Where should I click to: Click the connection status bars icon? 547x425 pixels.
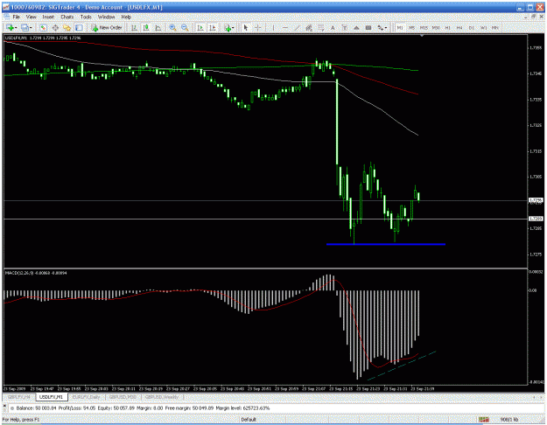tap(483, 420)
